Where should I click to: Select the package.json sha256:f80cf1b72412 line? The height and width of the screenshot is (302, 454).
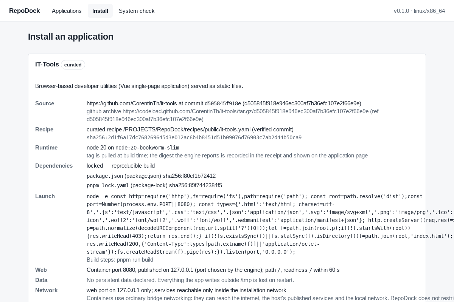151,176
